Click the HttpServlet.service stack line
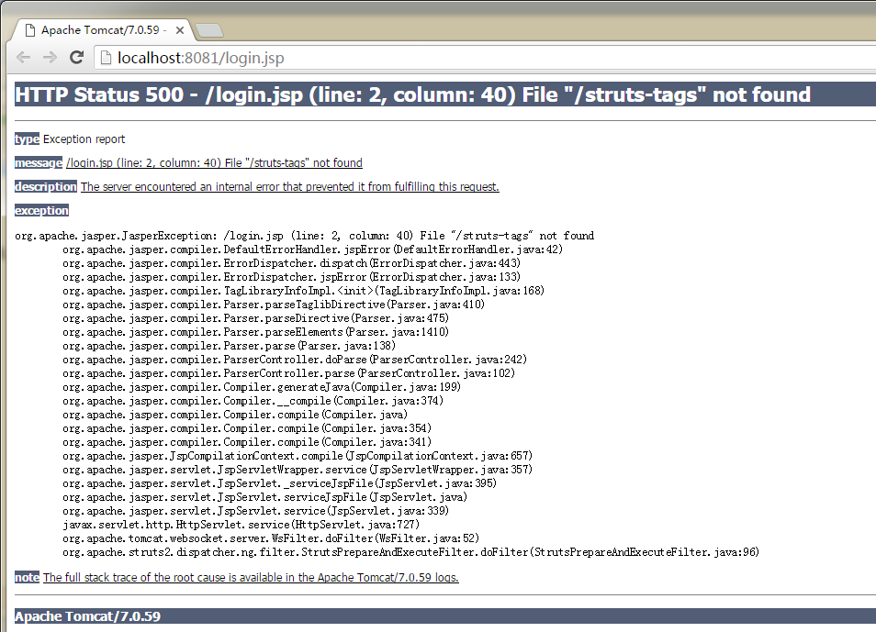This screenshot has width=876, height=632. point(241,525)
